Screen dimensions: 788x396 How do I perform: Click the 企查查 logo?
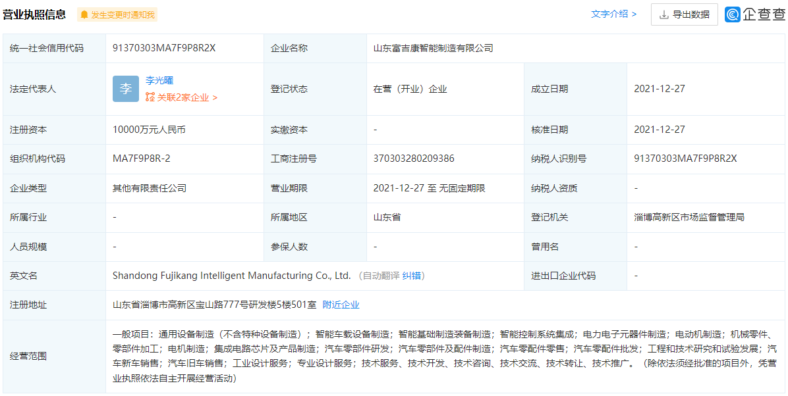coord(754,14)
